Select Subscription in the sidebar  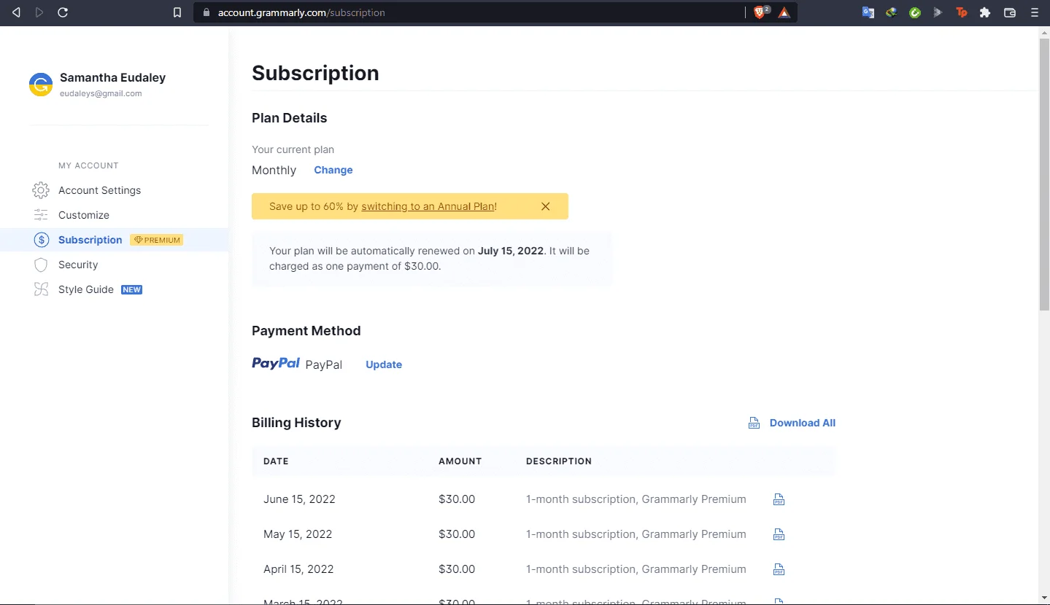[x=90, y=240]
